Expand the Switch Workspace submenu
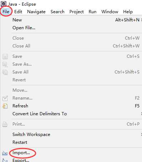Viewport: 142px width, 162px height. pyautogui.click(x=77, y=135)
